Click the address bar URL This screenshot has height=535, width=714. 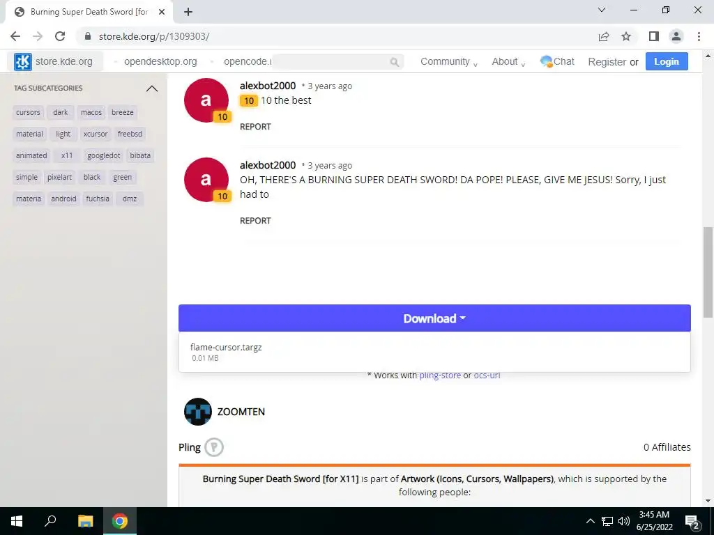tap(154, 36)
